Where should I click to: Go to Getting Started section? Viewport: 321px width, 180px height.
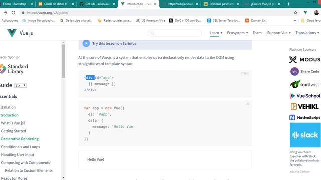pyautogui.click(x=13, y=131)
